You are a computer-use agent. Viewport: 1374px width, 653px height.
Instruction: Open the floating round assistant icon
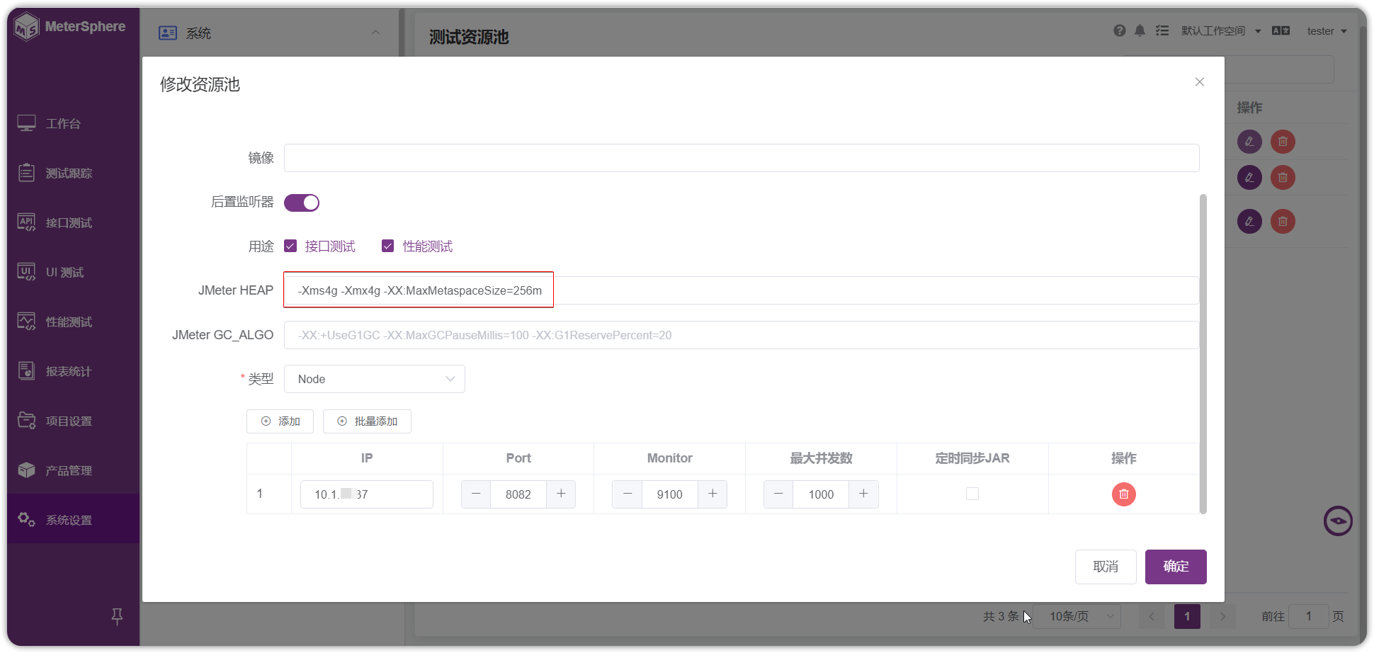click(1338, 521)
